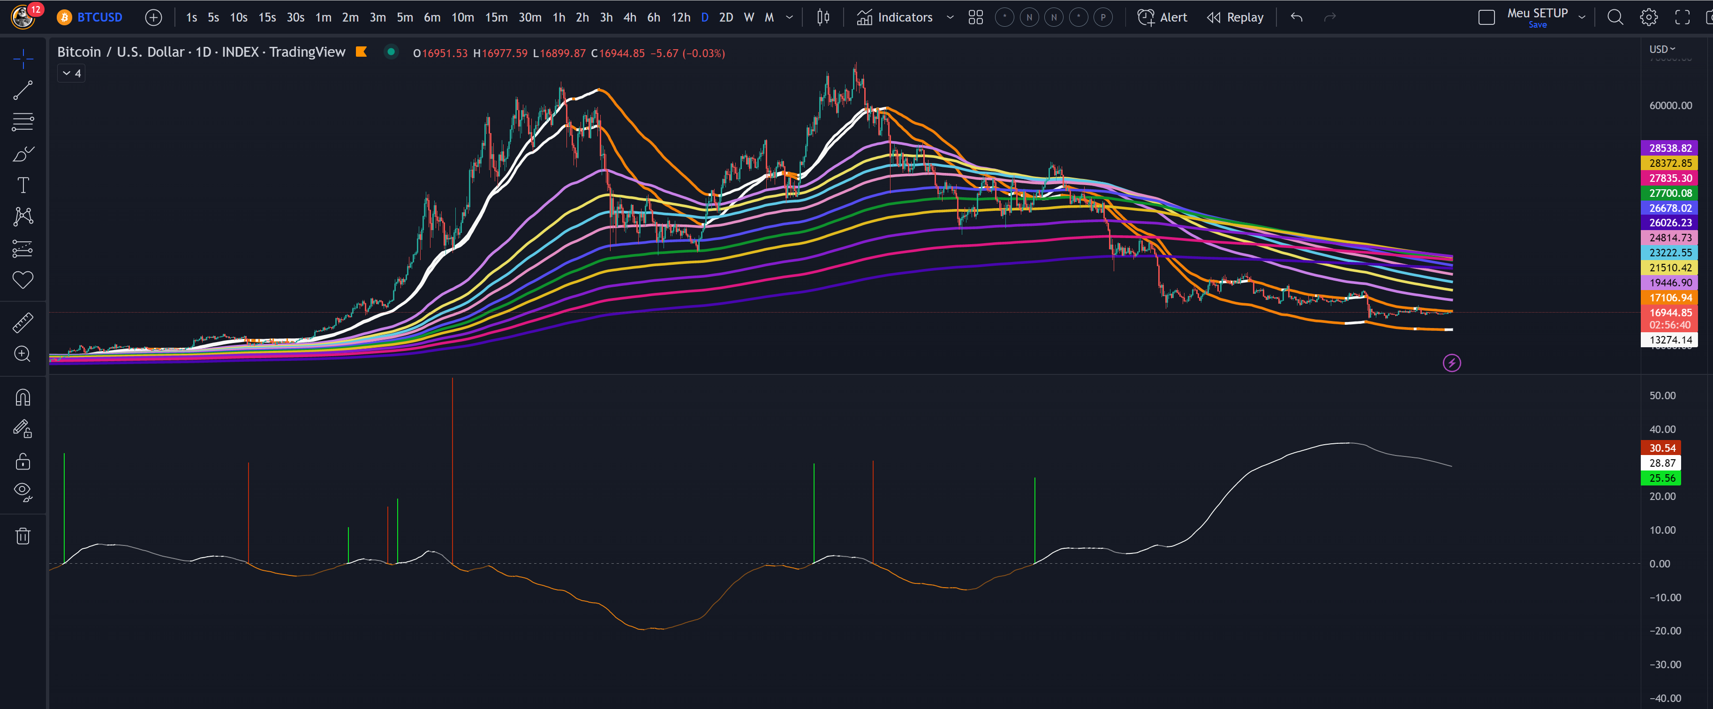Remove drawings with the trash icon
Image resolution: width=1713 pixels, height=709 pixels.
pyautogui.click(x=23, y=536)
